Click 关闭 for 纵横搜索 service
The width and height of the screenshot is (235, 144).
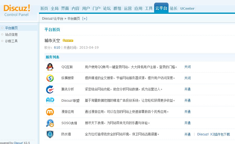pos(187,78)
